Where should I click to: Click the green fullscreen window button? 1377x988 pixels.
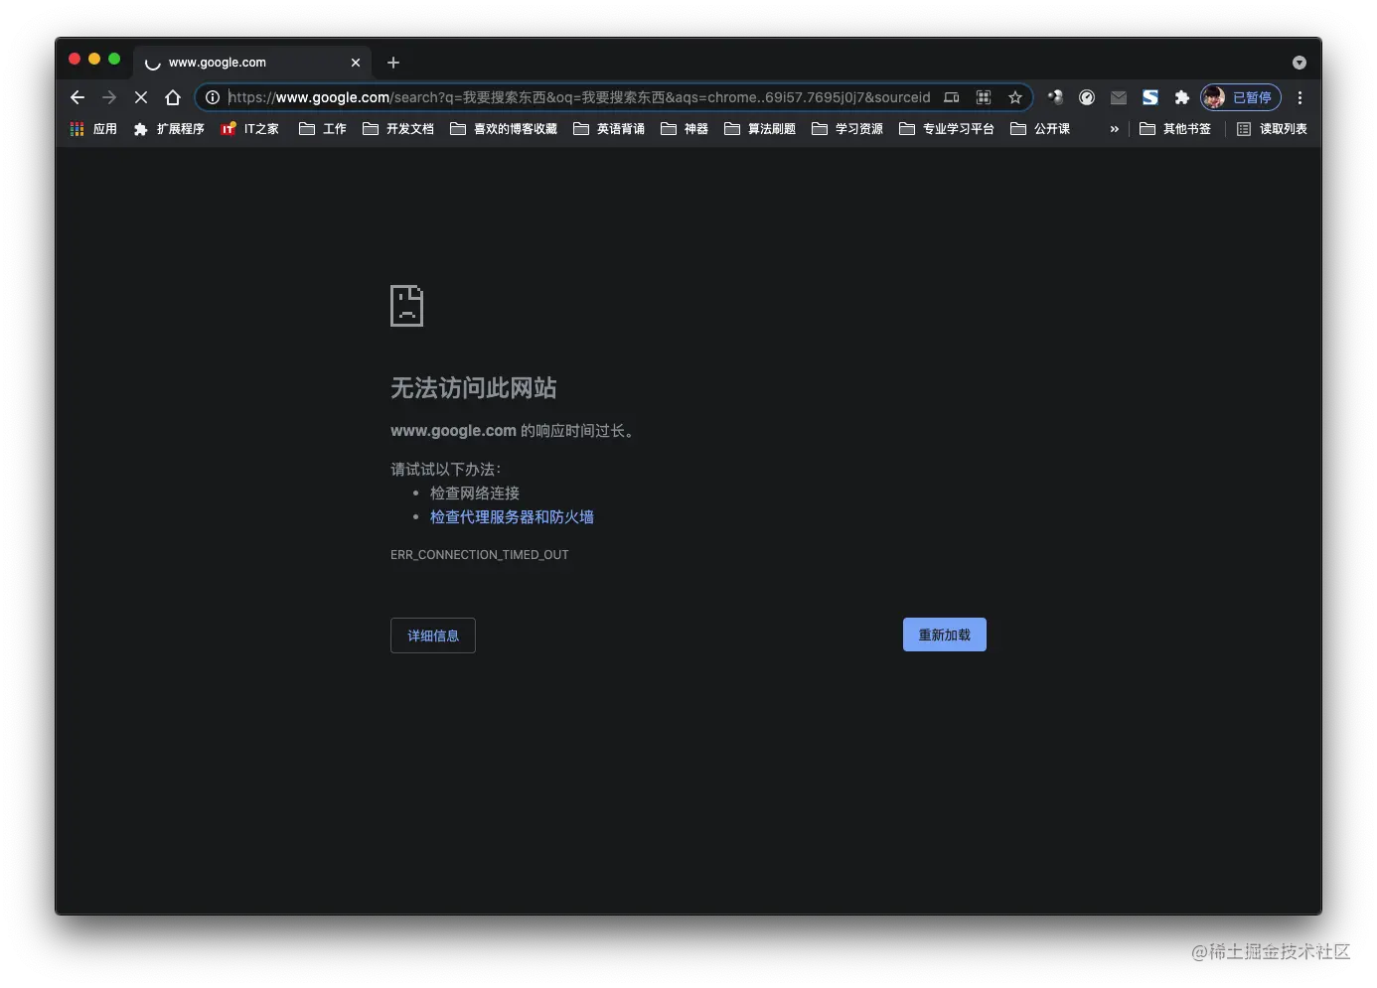click(114, 59)
